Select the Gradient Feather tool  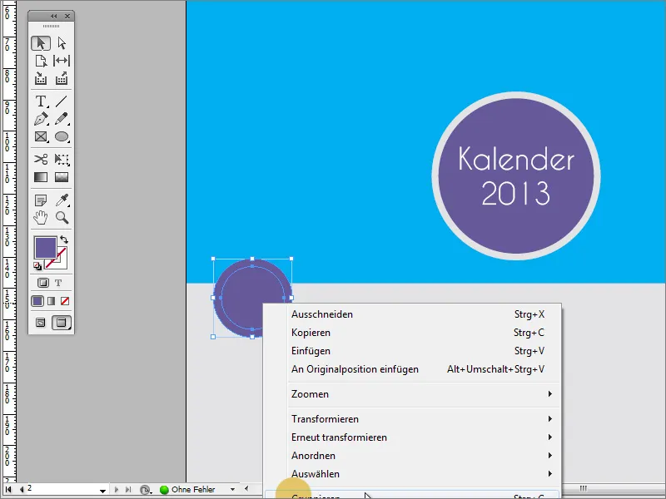[x=62, y=177]
